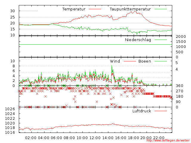Click the 8 wind speed axis value
The height and width of the screenshot is (143, 191).
click(14, 66)
